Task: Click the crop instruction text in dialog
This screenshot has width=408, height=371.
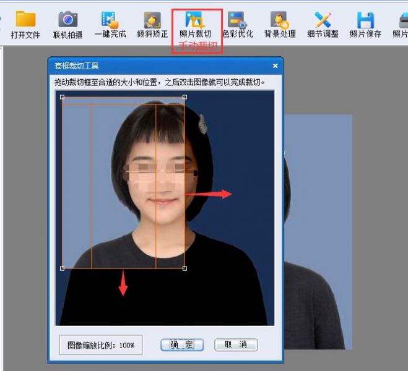Action: click(160, 82)
